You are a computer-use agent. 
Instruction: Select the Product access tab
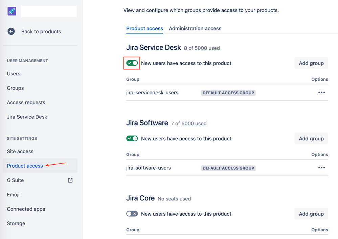point(144,28)
